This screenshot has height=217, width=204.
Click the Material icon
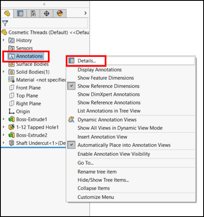coord(11,79)
